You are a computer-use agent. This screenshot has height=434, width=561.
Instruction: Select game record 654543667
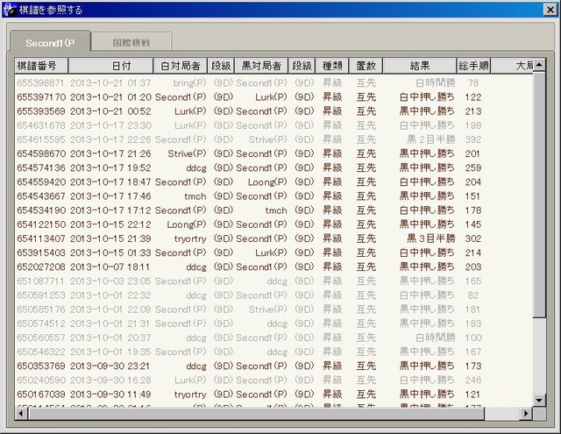click(273, 196)
